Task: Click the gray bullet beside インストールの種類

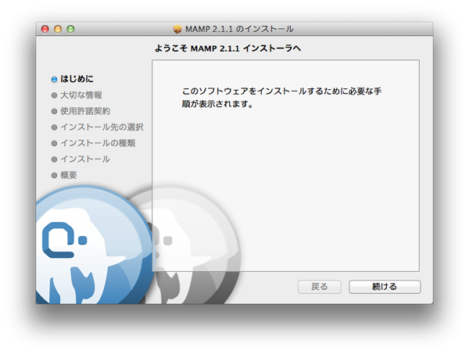Action: point(54,144)
